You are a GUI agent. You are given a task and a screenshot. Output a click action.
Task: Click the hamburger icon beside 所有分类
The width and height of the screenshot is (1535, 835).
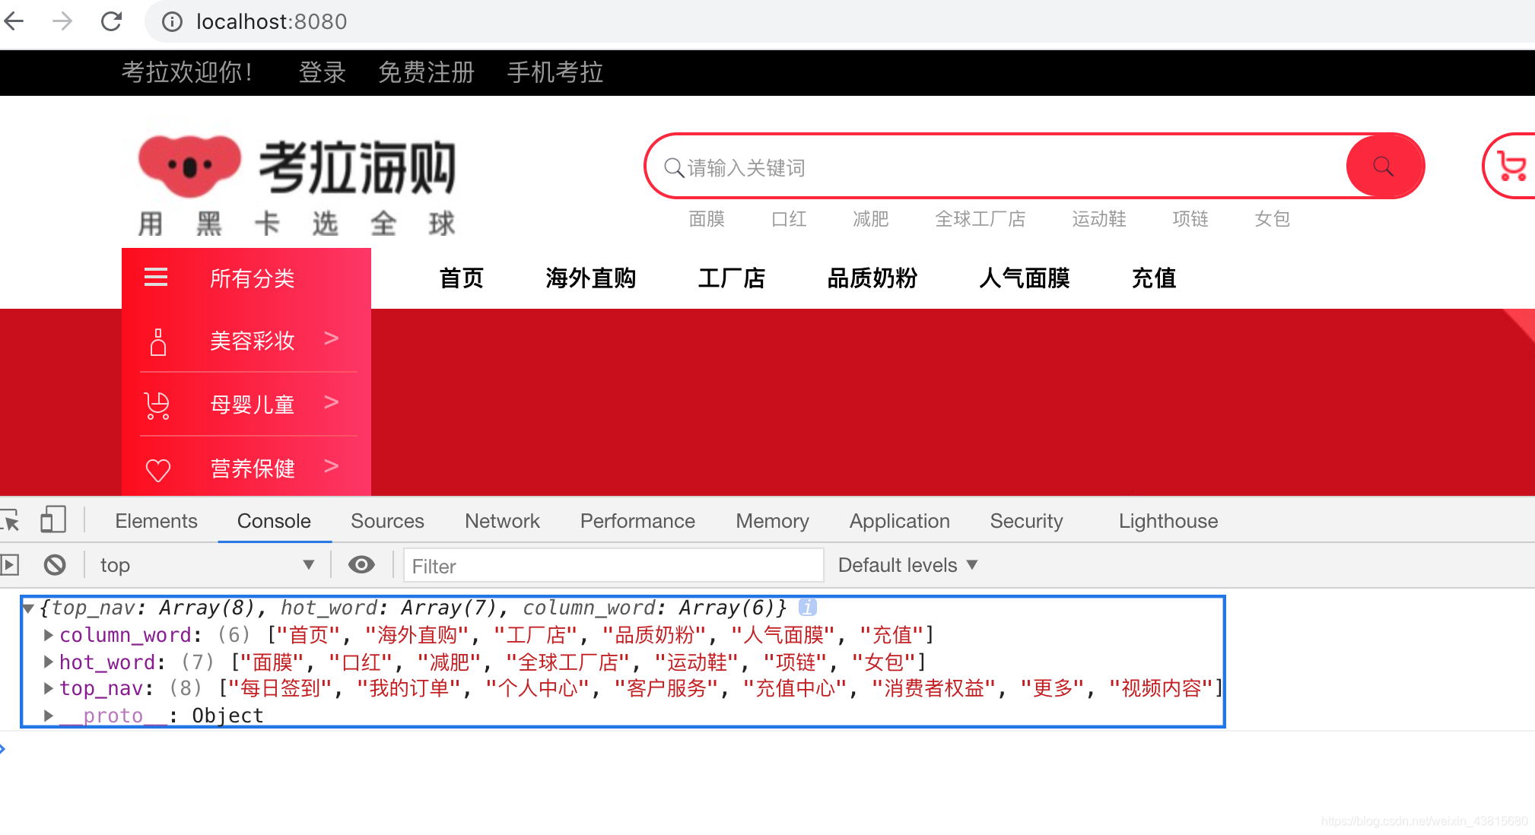[x=156, y=278]
